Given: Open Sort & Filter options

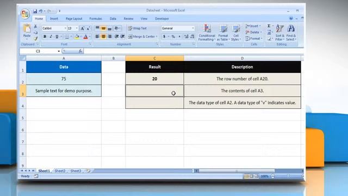Looking at the screenshot, I should click(279, 33).
